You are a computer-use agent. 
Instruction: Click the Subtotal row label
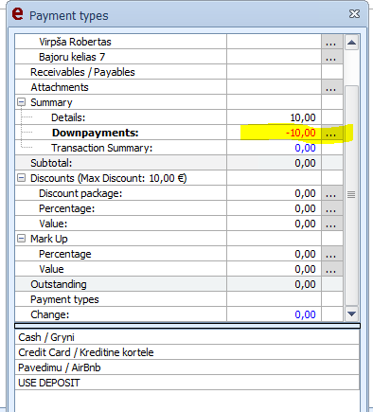pyautogui.click(x=51, y=163)
